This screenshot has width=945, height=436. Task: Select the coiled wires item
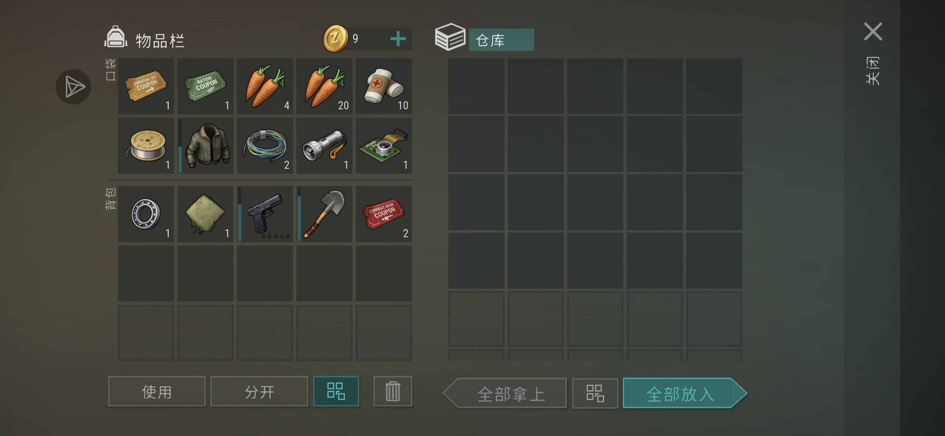coord(265,145)
